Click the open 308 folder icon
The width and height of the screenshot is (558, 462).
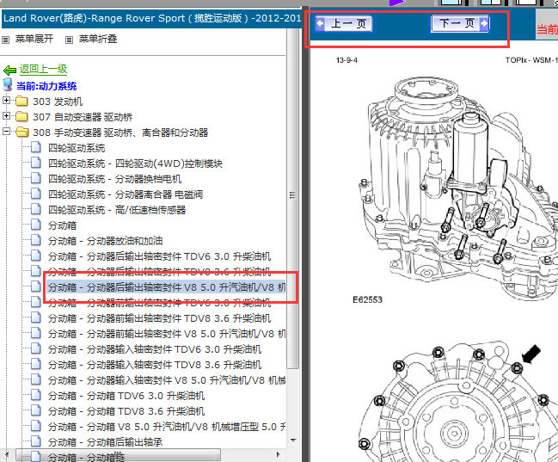(22, 132)
